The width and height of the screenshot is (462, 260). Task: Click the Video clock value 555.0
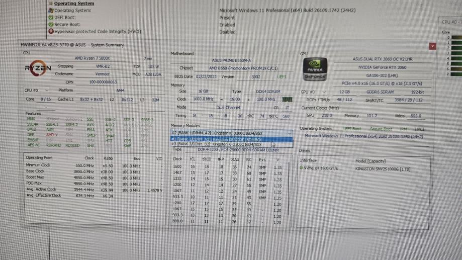416,116
